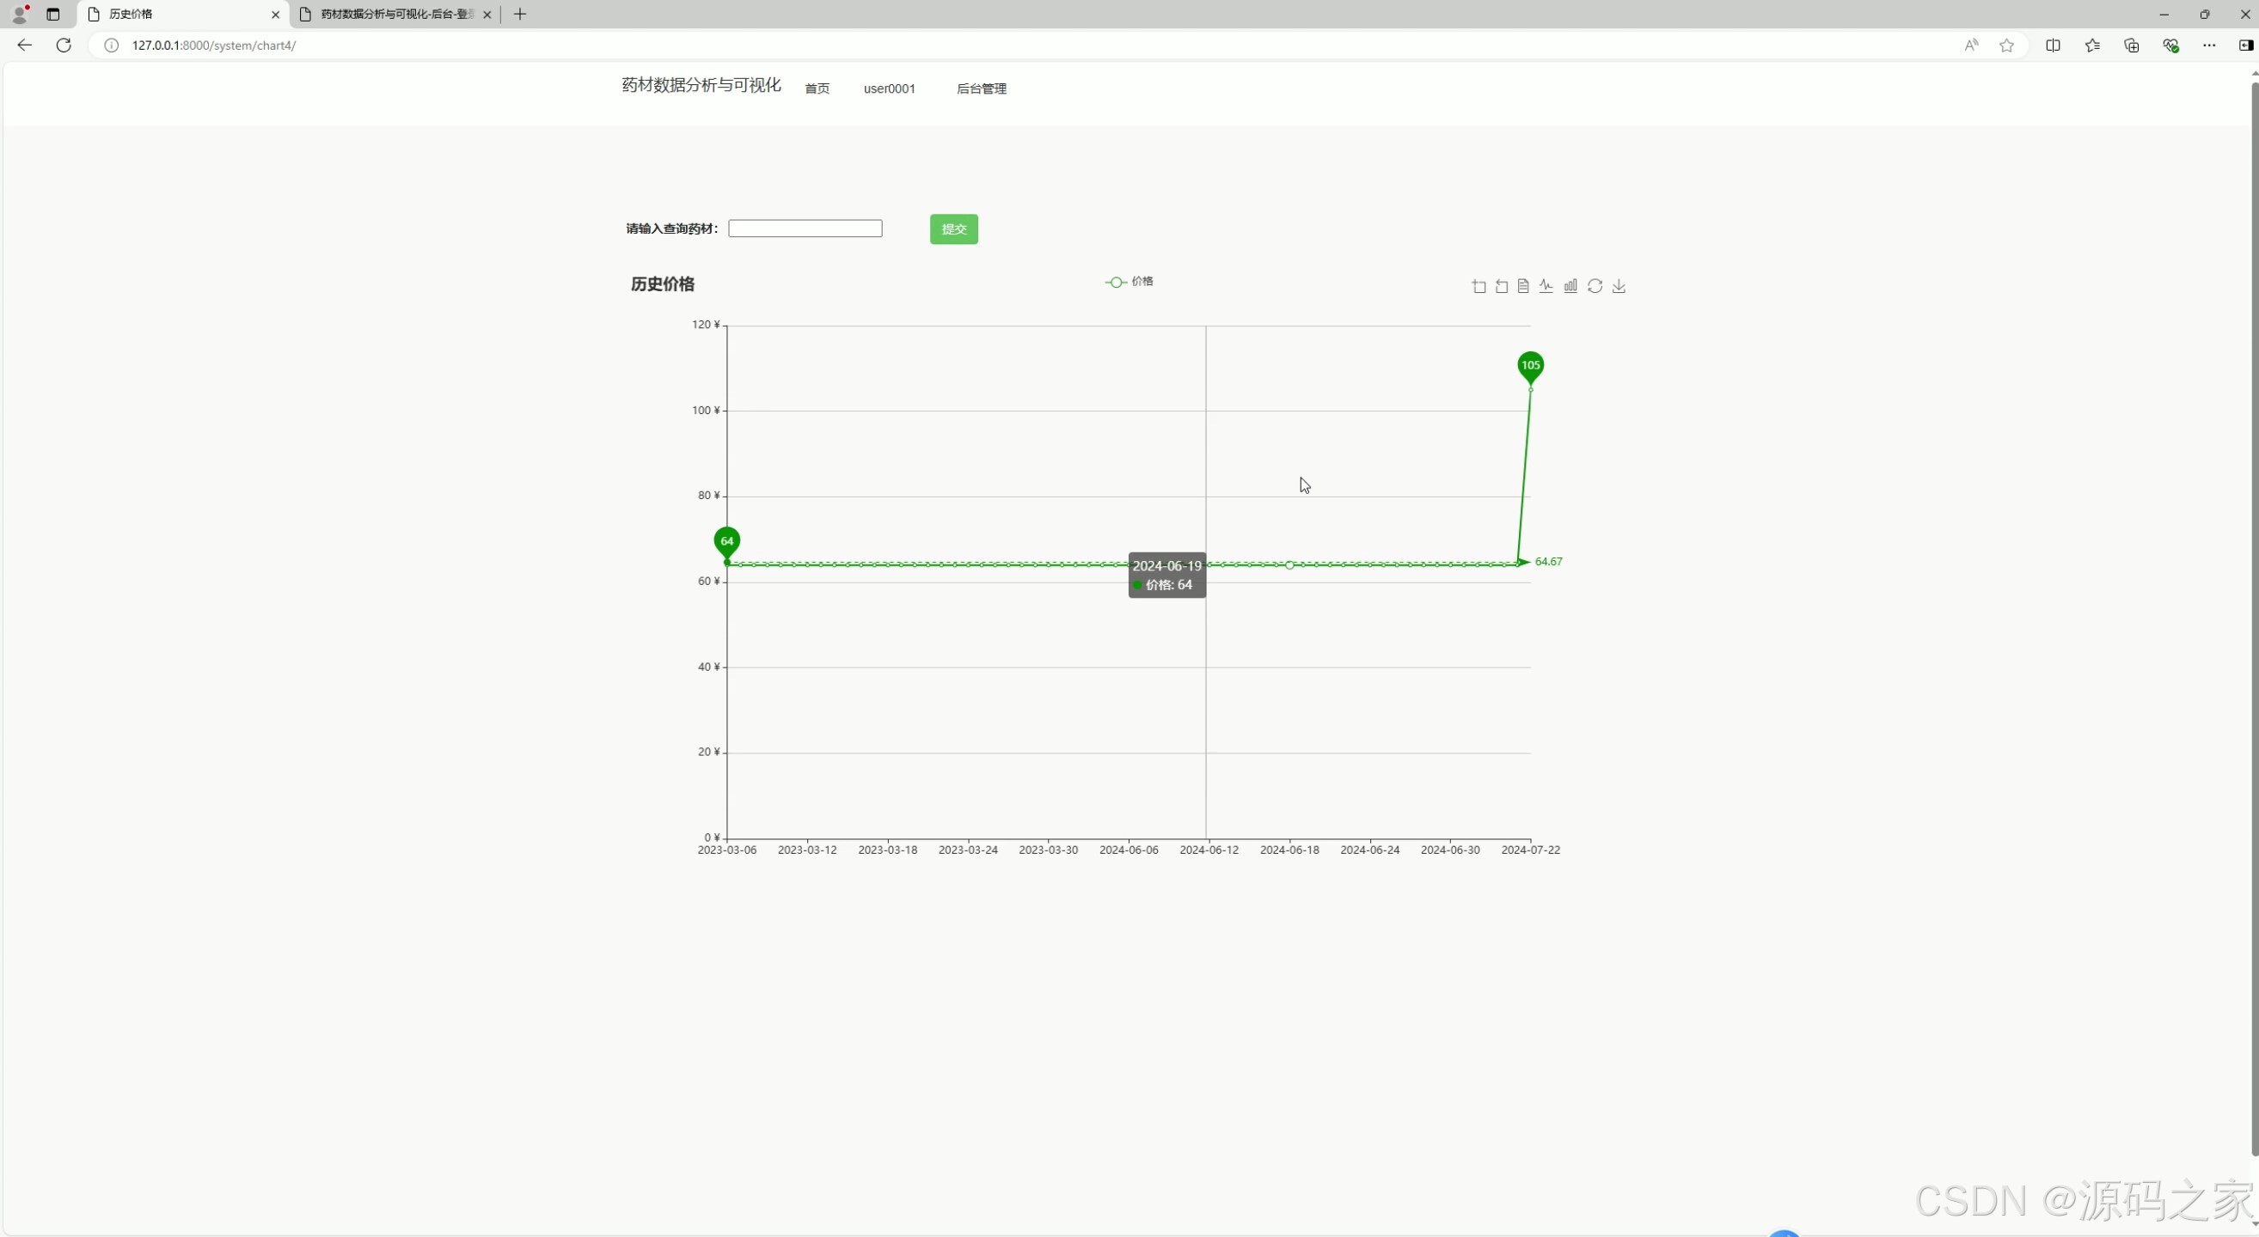Switch to the 药材数据分析与可视化 tab
Screen dimensions: 2259x1237
(395, 14)
